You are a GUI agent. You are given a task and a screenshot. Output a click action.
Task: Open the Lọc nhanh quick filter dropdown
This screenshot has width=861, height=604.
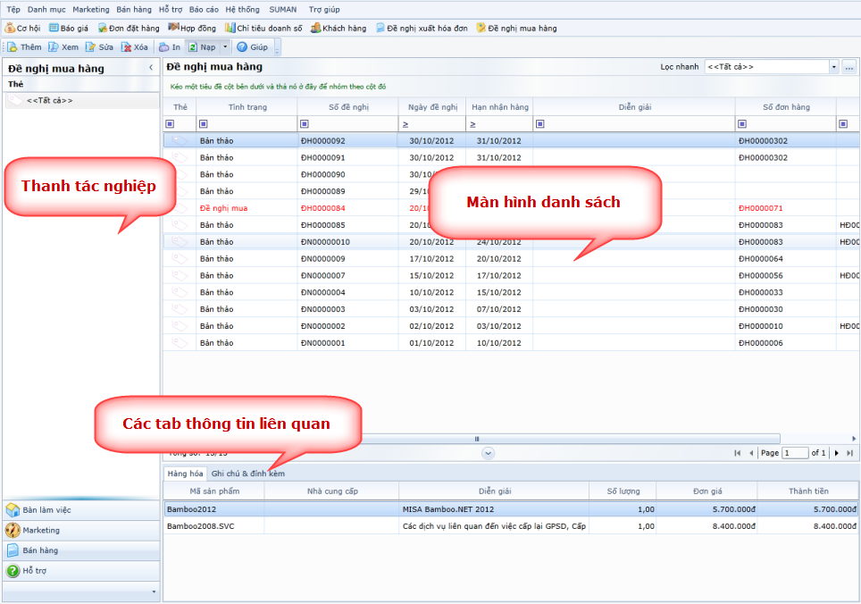(833, 67)
